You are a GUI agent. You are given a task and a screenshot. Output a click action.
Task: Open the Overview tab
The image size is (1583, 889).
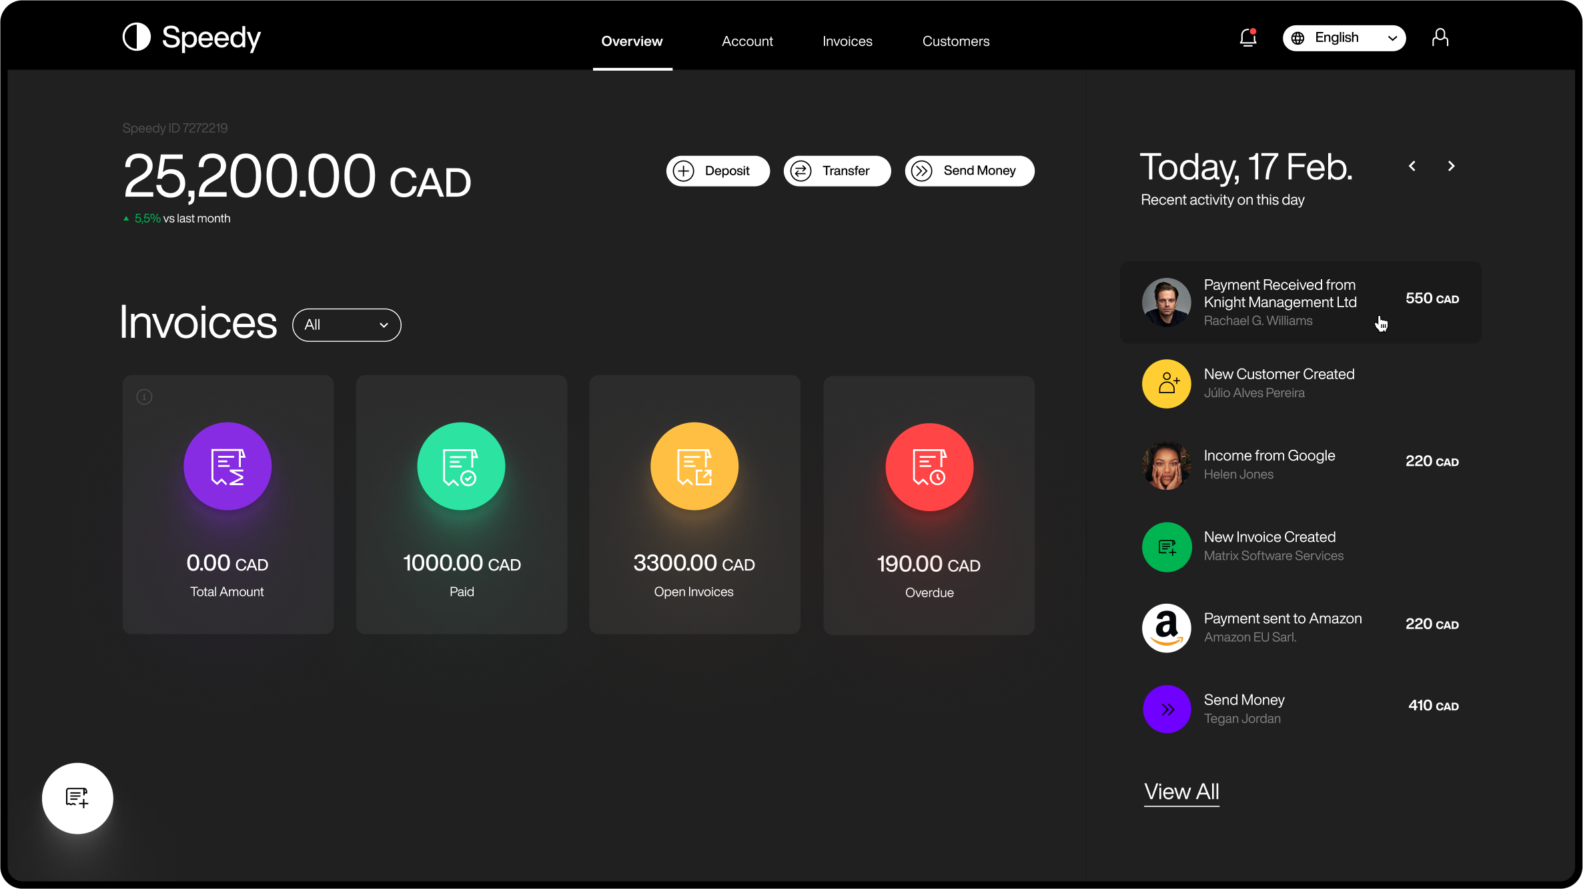pos(633,41)
